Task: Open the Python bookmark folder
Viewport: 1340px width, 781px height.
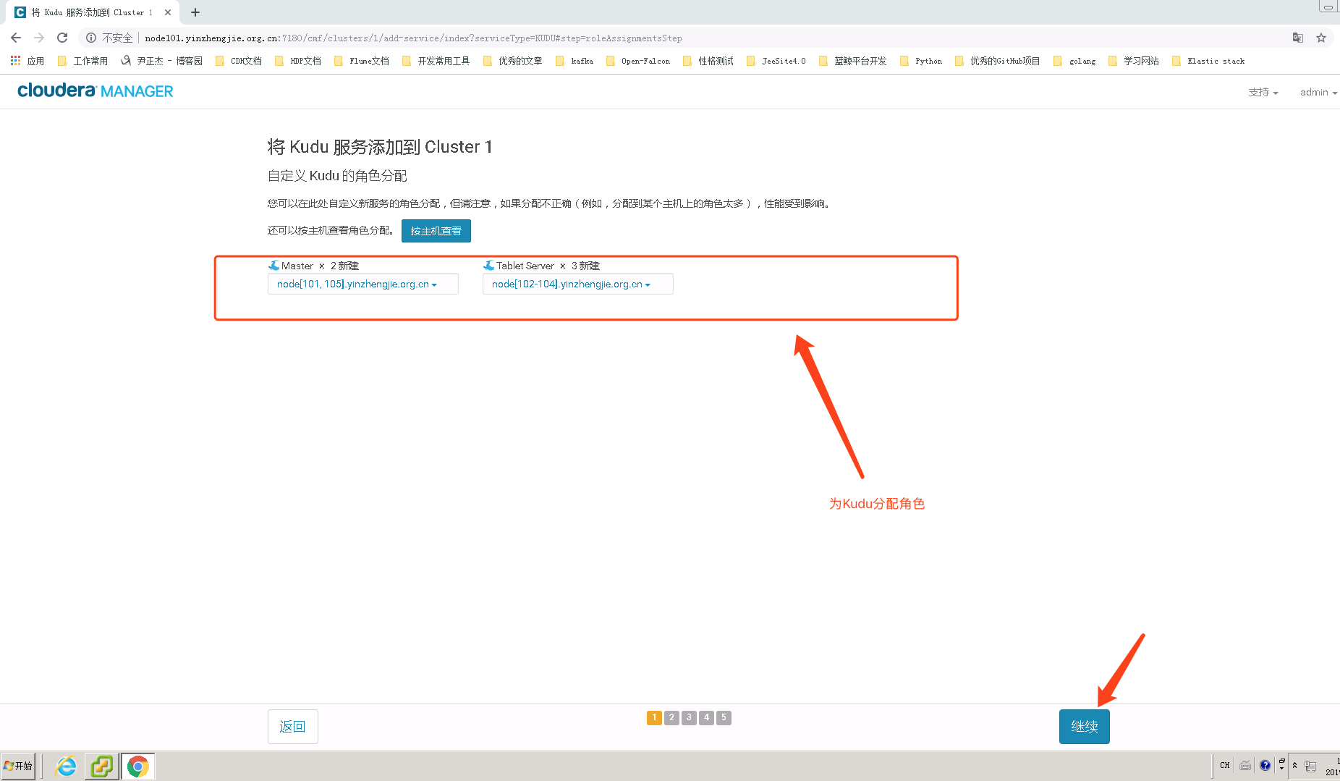Action: 921,61
